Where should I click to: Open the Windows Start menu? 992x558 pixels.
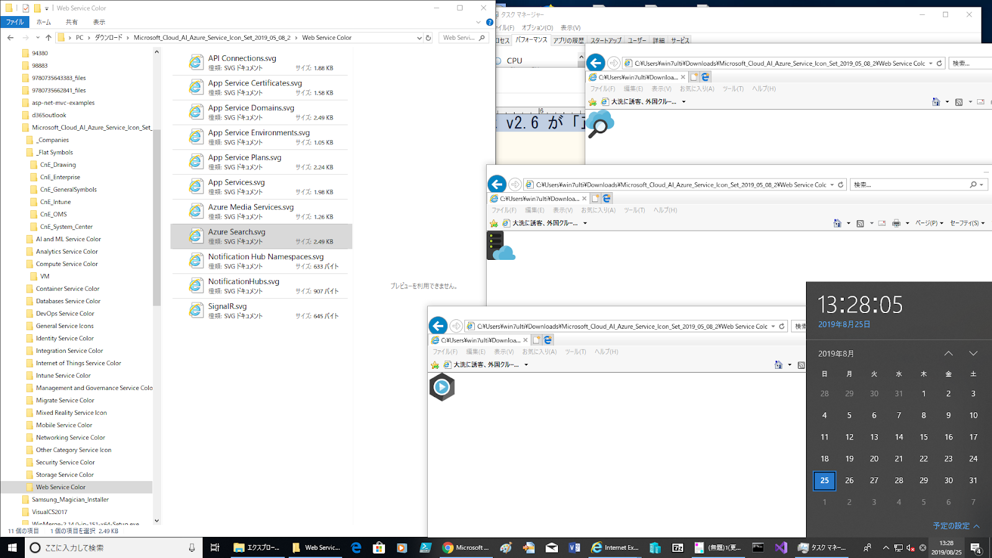click(x=12, y=547)
